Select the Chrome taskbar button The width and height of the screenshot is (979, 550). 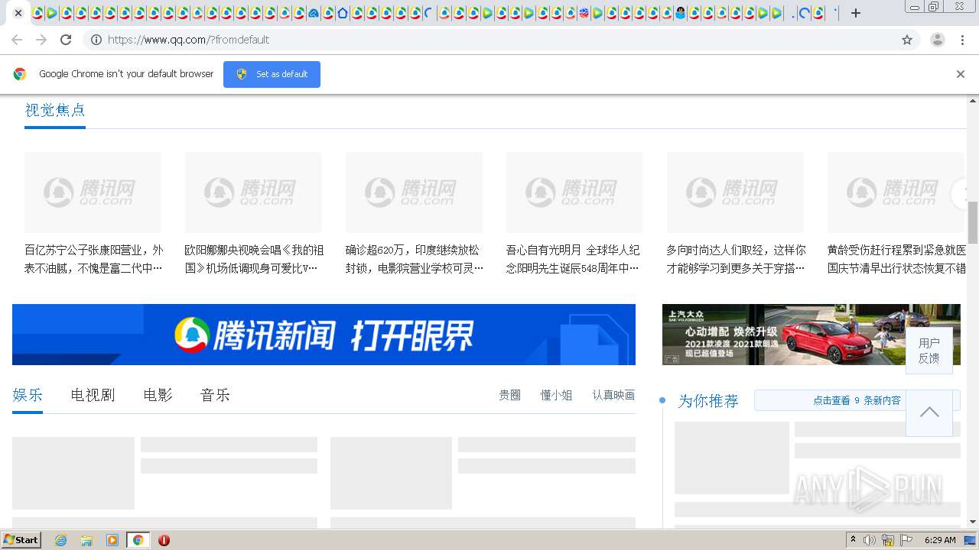click(x=138, y=540)
